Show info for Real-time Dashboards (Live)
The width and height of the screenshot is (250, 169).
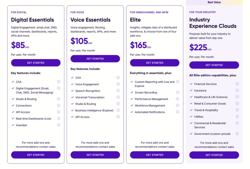pyautogui.click(x=59, y=119)
